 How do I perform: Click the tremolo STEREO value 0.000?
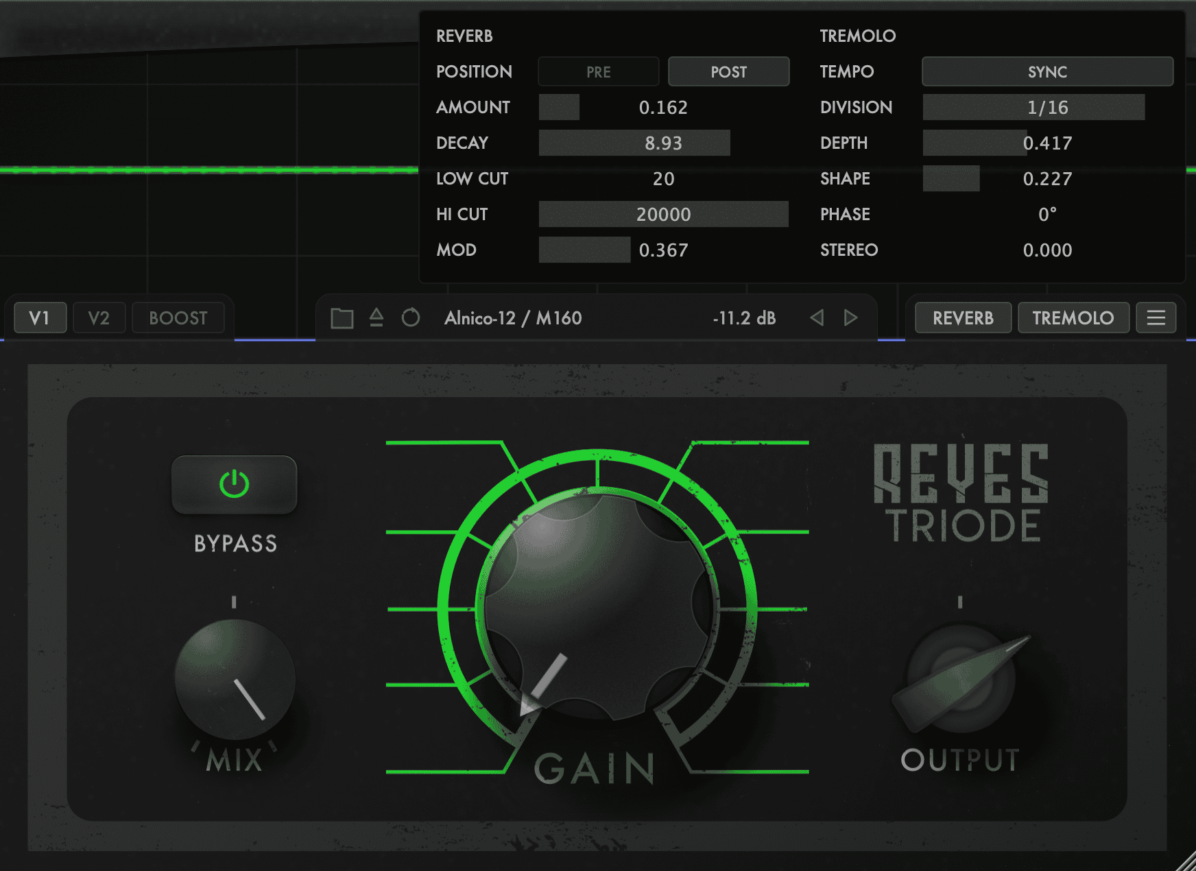1047,250
